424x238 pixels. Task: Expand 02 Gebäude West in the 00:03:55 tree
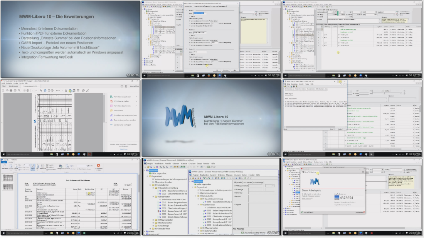tap(150, 228)
